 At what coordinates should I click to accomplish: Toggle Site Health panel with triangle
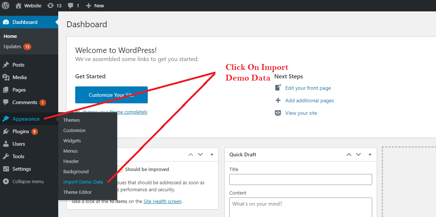(x=212, y=154)
